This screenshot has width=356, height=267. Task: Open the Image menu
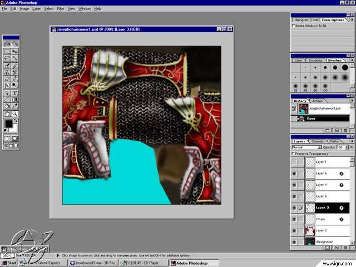(24, 9)
